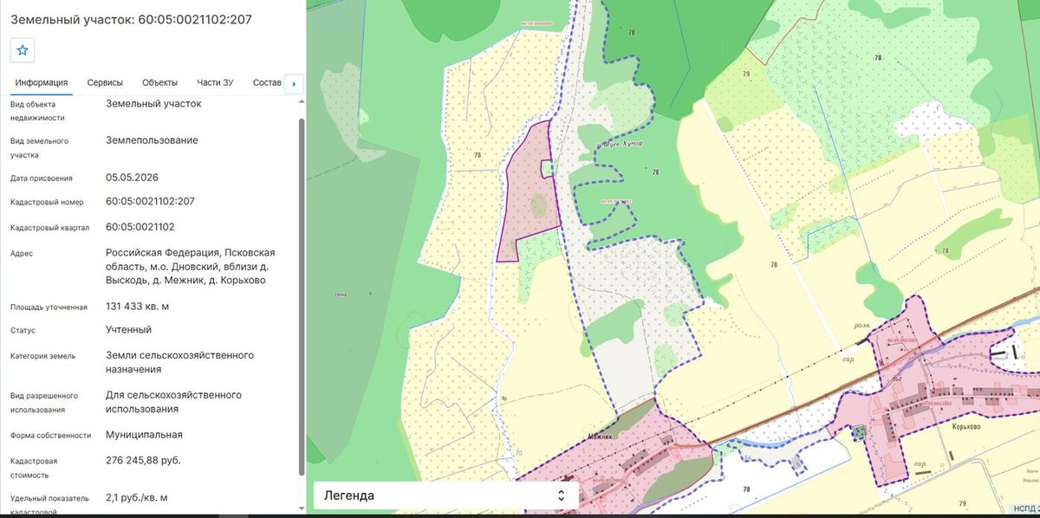
Task: Select the Кадастровый номер row value
Action: point(150,201)
